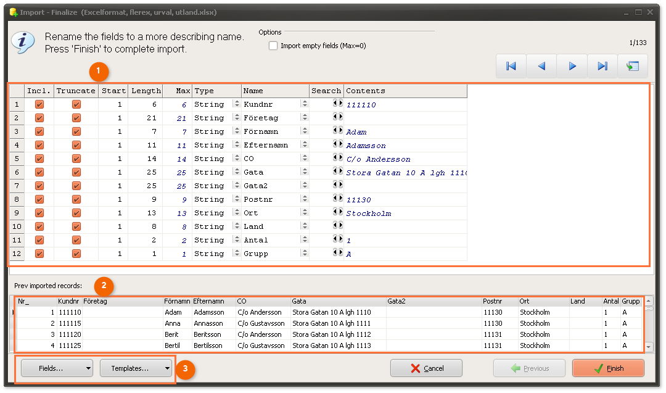Image resolution: width=666 pixels, height=393 pixels.
Task: Click the Efternamn column header in records preview
Action: 214,301
